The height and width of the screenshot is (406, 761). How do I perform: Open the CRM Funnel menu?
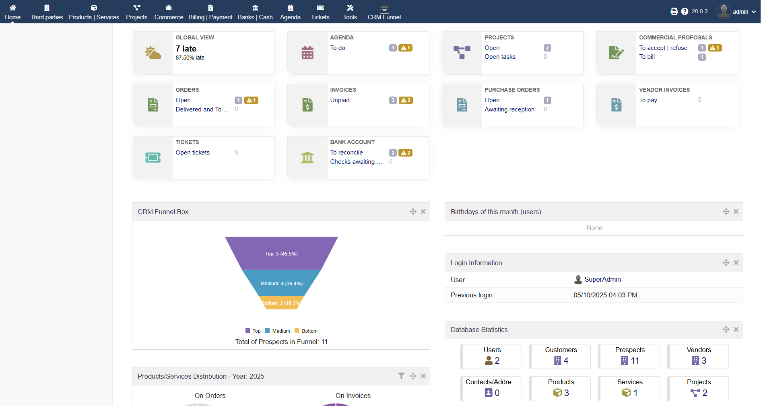(x=384, y=12)
